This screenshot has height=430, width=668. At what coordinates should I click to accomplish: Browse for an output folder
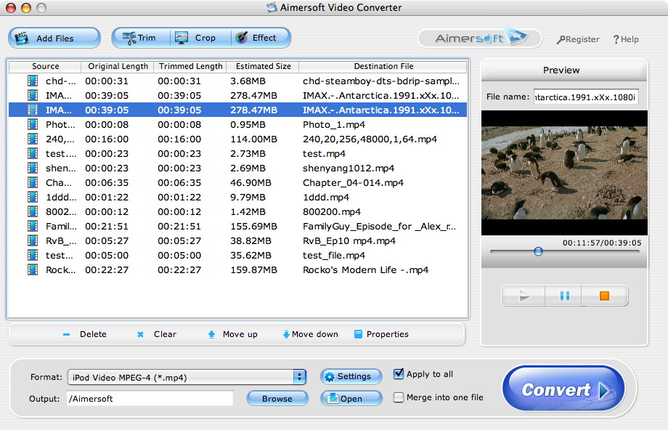(x=277, y=398)
